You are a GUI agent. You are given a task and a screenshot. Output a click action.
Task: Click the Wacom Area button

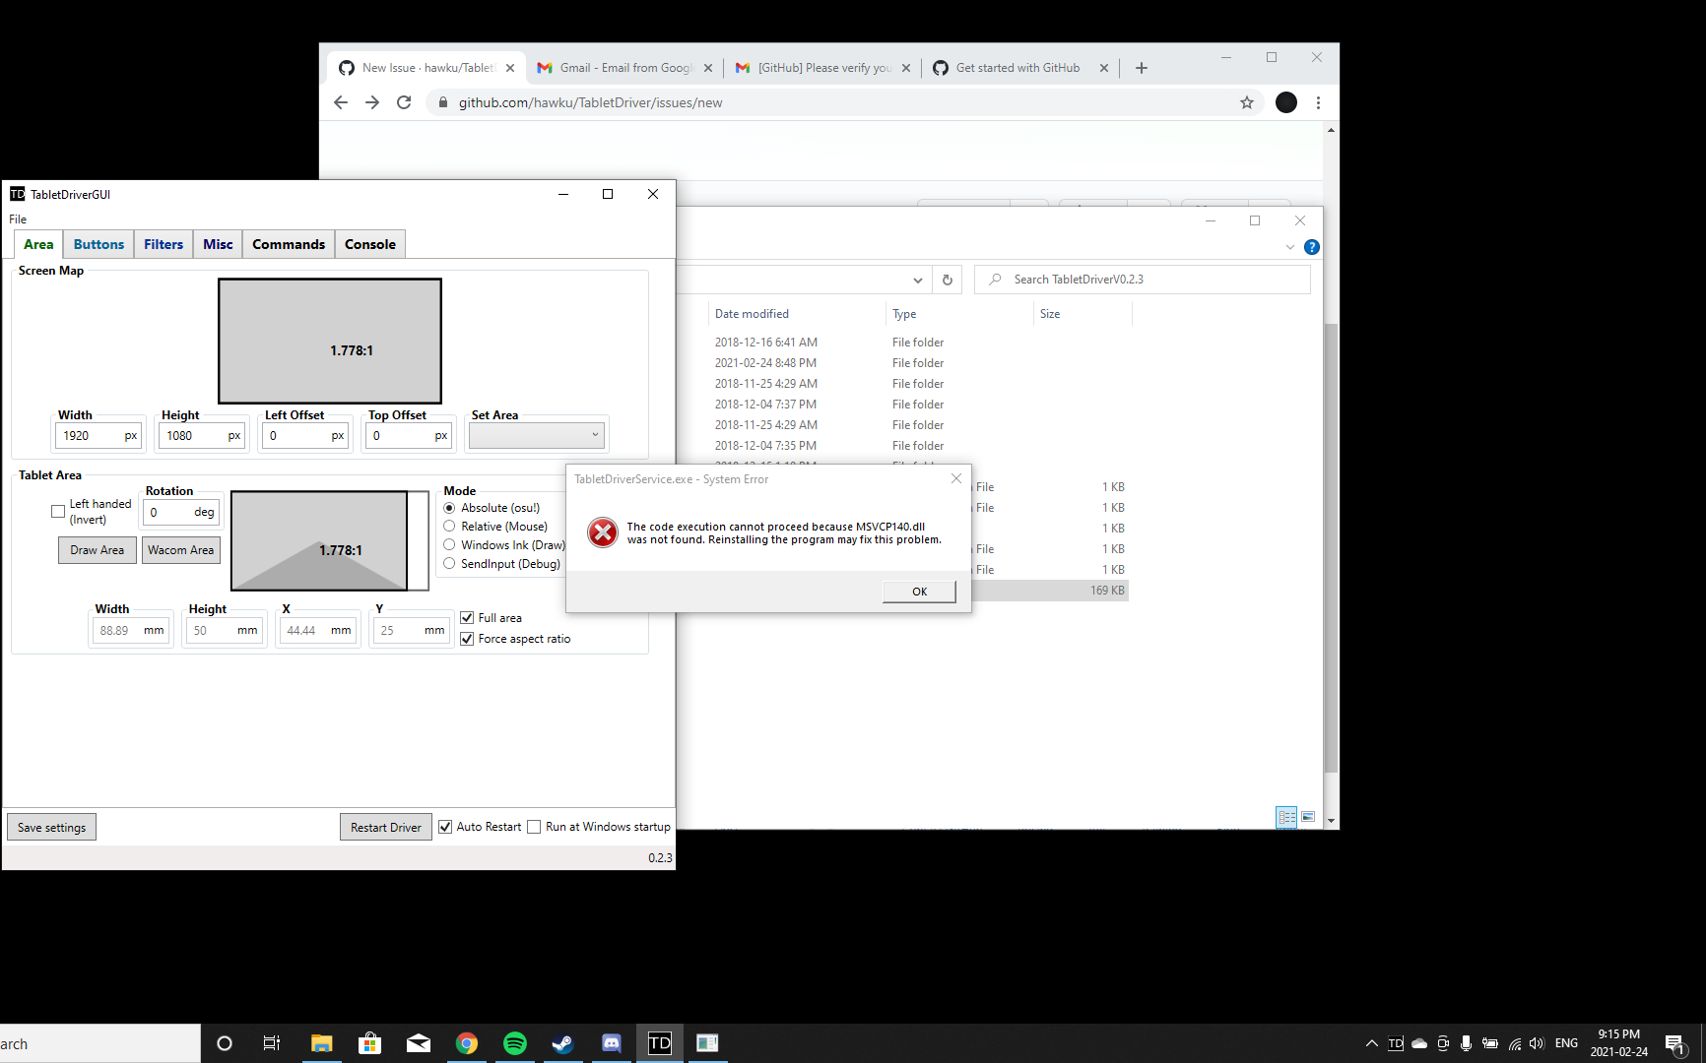pos(180,549)
